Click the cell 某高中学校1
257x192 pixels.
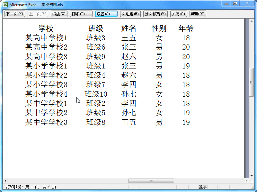pyautogui.click(x=46, y=38)
